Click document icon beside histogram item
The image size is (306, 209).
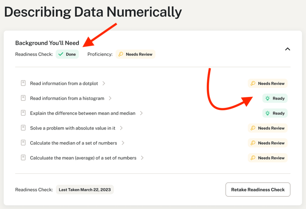pyautogui.click(x=23, y=98)
